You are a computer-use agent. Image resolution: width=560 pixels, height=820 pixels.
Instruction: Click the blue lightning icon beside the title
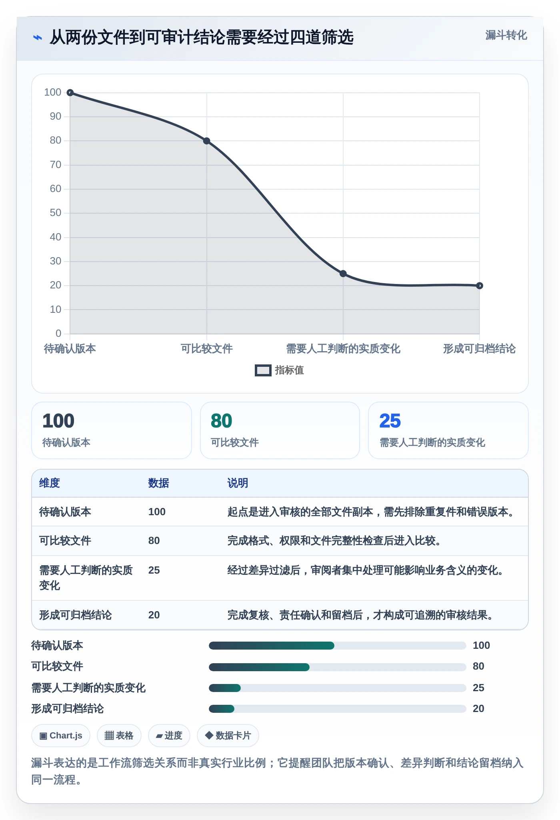[38, 38]
